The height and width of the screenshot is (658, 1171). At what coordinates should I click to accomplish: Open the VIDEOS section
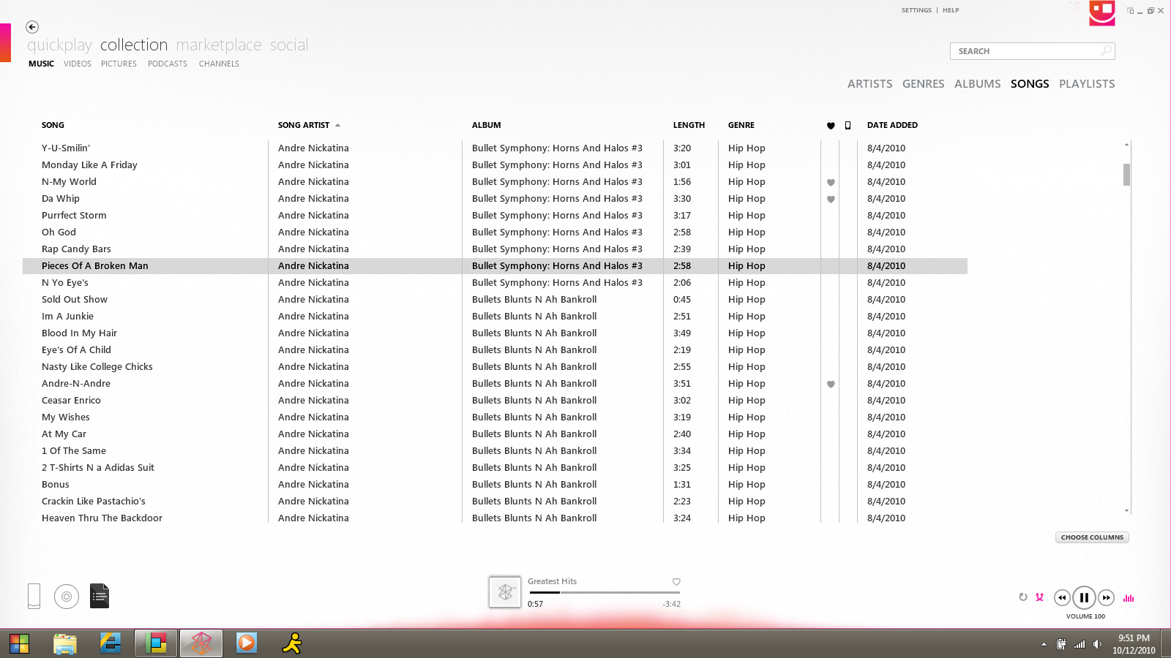point(78,64)
